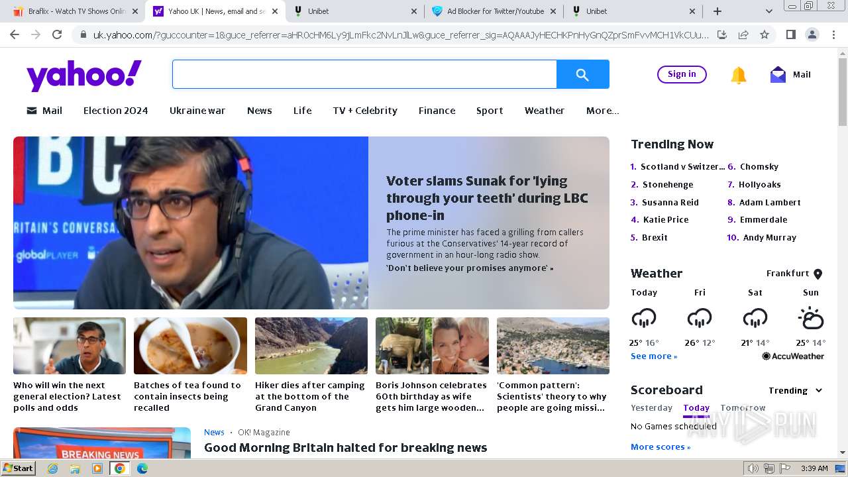Image resolution: width=848 pixels, height=477 pixels.
Task: Open the Windows Start menu
Action: click(x=18, y=468)
